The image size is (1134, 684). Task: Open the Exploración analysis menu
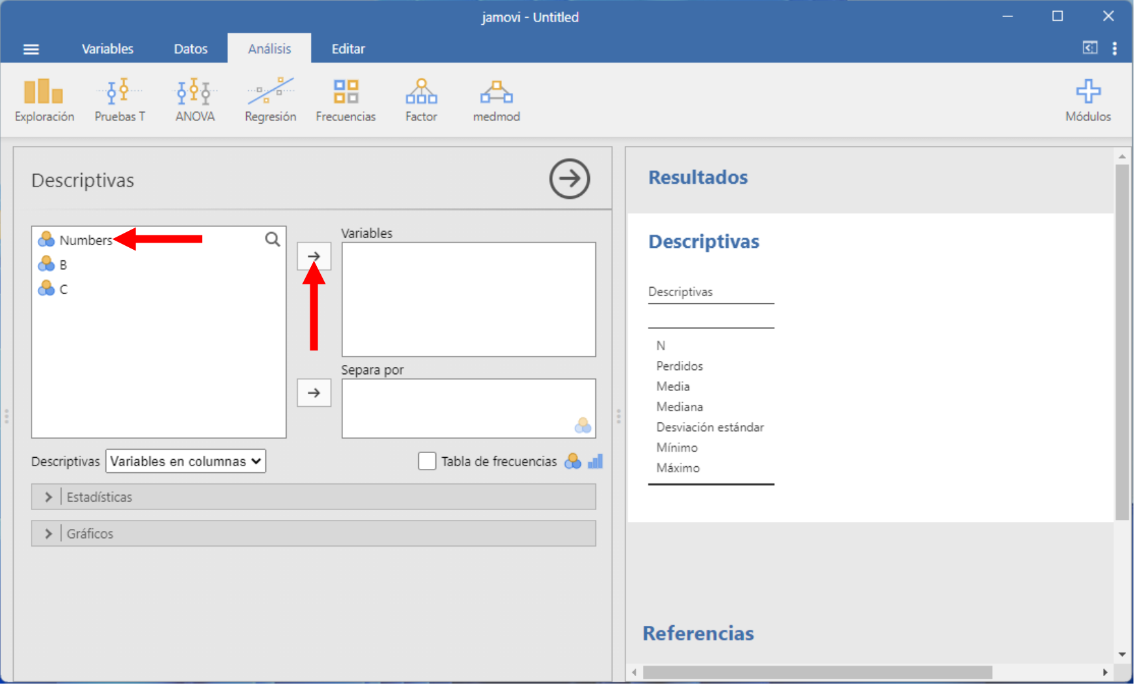44,99
